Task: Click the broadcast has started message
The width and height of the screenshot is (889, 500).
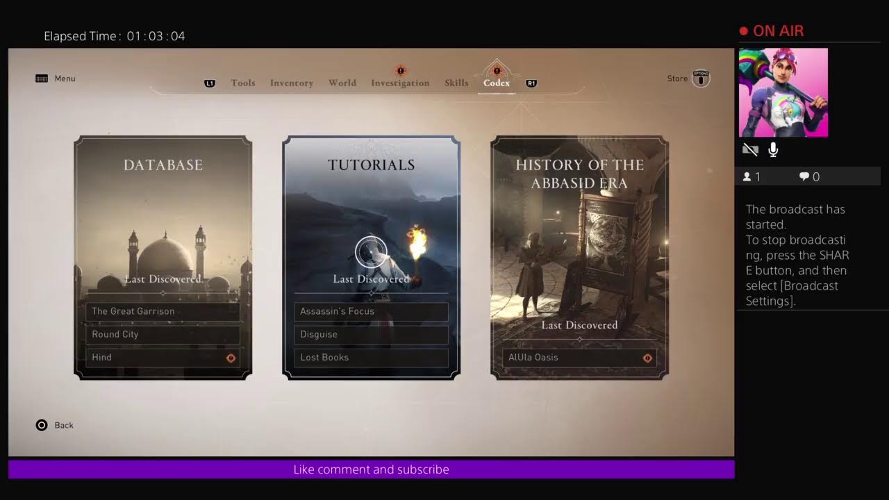Action: click(797, 255)
